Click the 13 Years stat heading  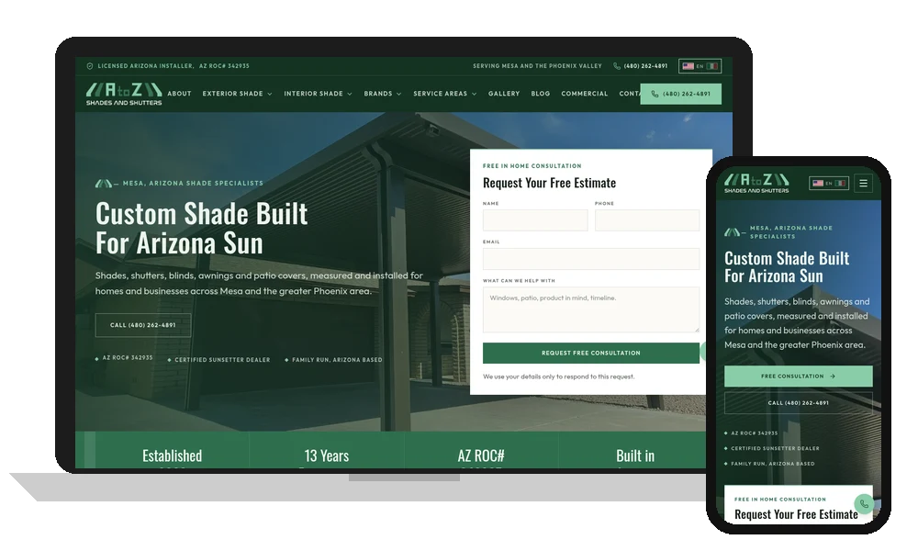(x=327, y=455)
